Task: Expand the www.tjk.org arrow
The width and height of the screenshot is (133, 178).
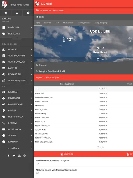Action: pos(31,148)
